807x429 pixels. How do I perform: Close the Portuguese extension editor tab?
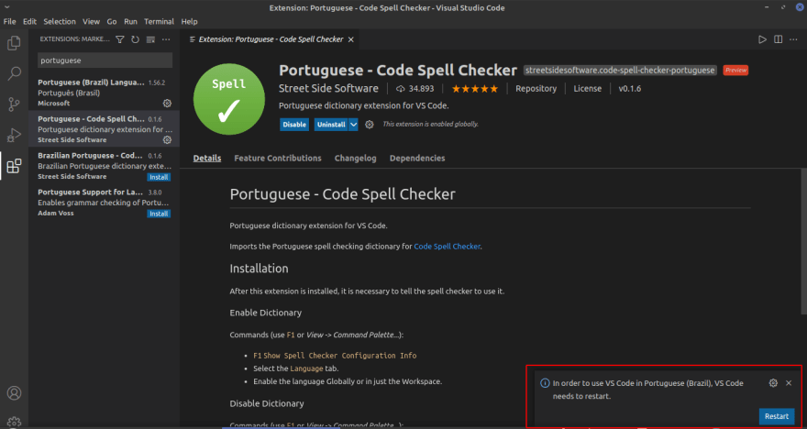point(351,39)
